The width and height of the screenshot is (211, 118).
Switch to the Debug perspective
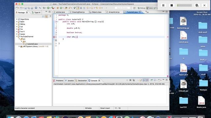[x=141, y=8]
